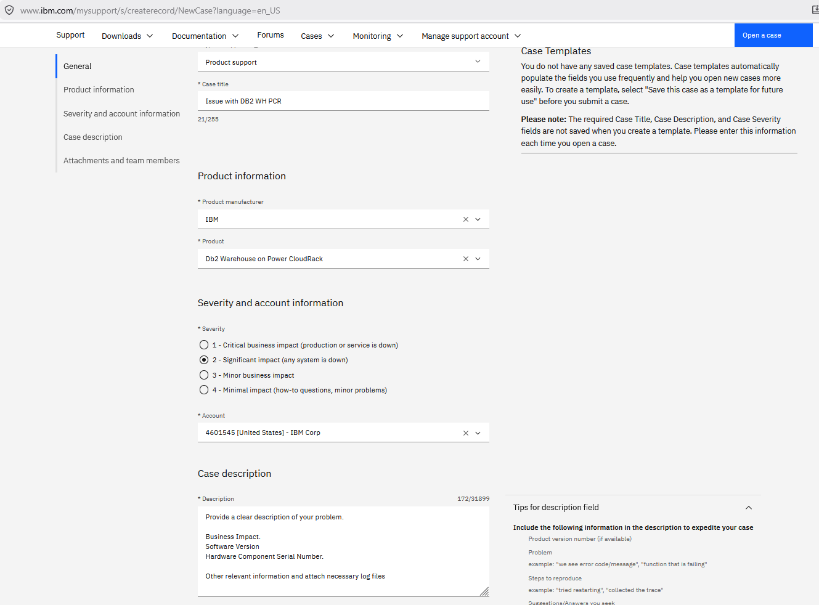
Task: Open the Cases menu
Action: click(317, 36)
